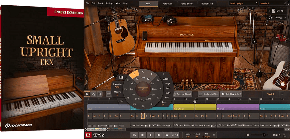
Task: Select the Aug chord type
Action: tap(167, 97)
